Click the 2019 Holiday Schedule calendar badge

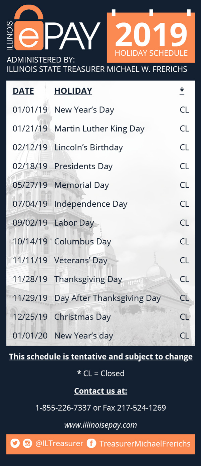pyautogui.click(x=151, y=37)
